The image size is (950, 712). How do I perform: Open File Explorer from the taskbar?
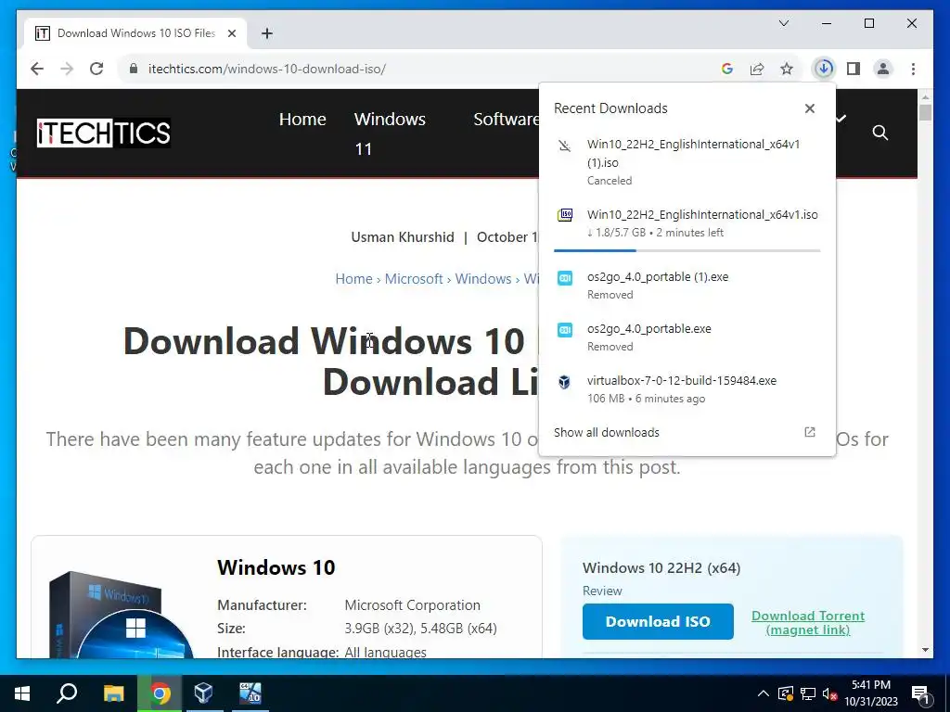coord(113,693)
